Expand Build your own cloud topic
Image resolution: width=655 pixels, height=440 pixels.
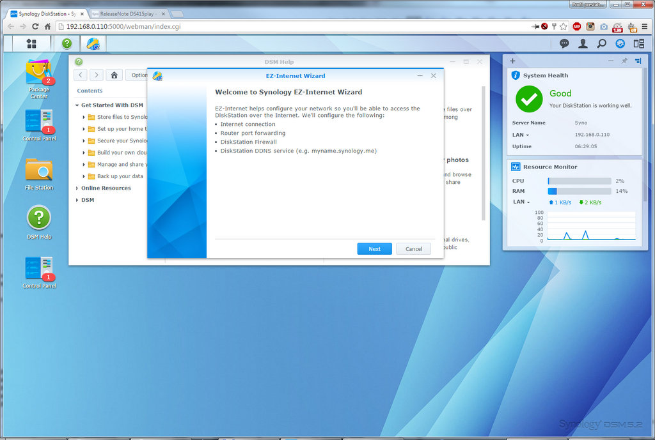(84, 153)
